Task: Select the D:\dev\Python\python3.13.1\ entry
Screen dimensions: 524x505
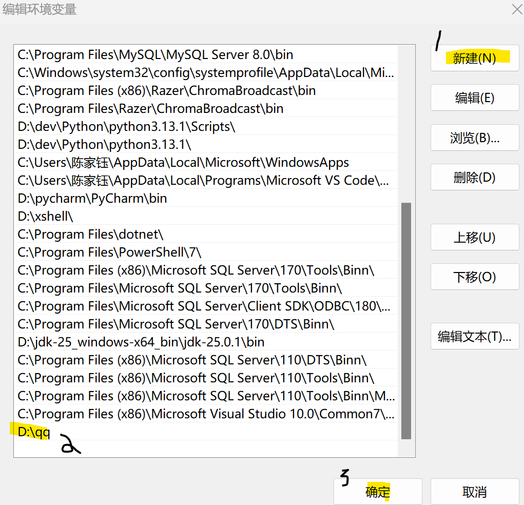Action: pos(205,145)
